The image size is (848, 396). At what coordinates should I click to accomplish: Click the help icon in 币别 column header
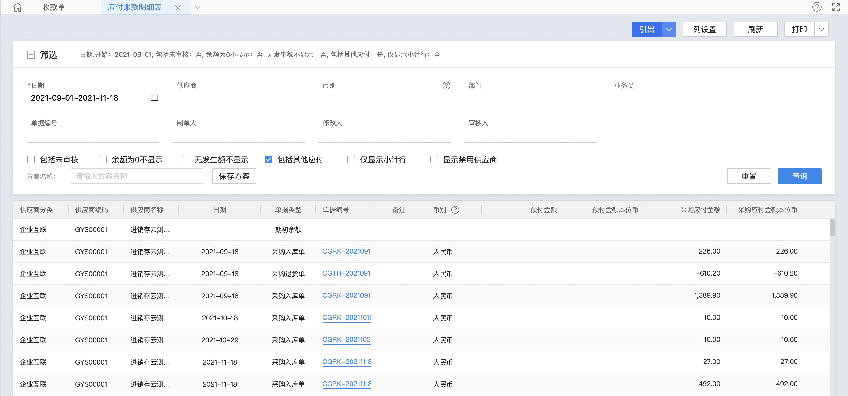455,210
